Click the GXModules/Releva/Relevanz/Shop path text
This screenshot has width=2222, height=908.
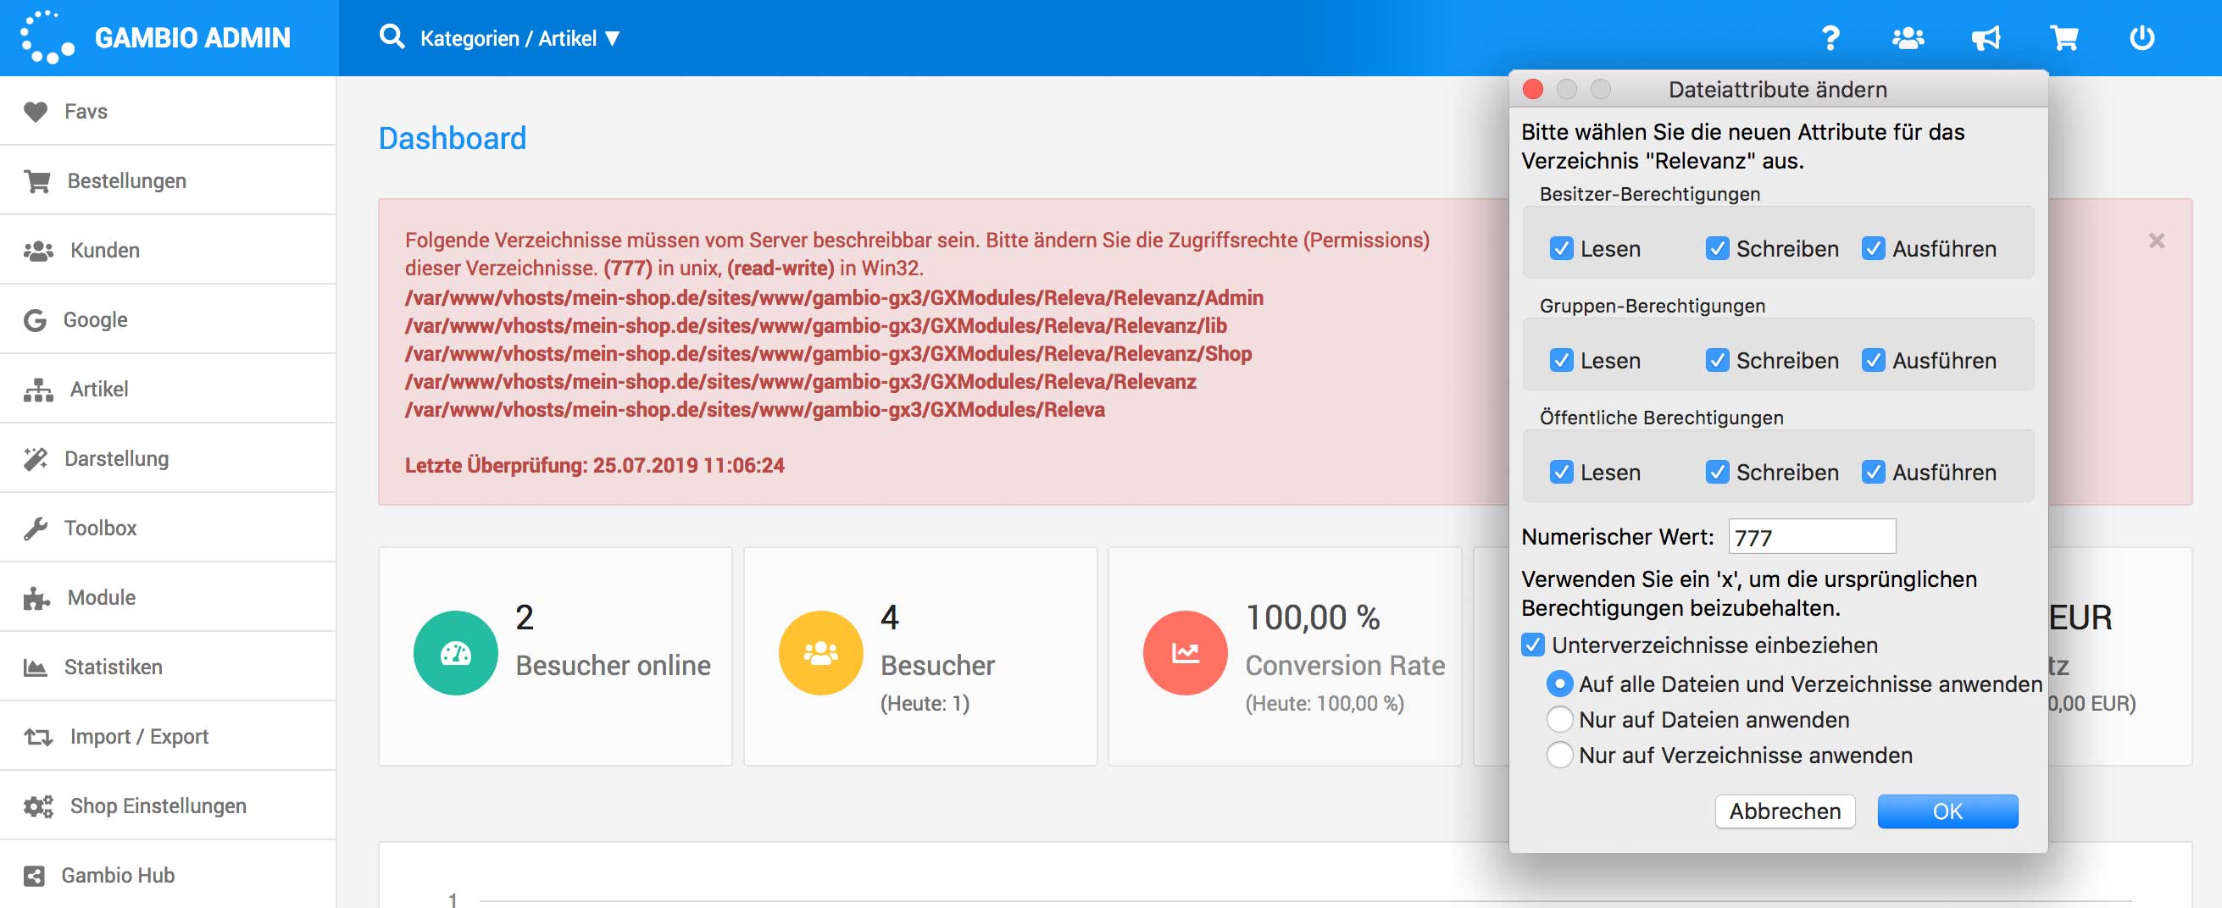coord(828,354)
